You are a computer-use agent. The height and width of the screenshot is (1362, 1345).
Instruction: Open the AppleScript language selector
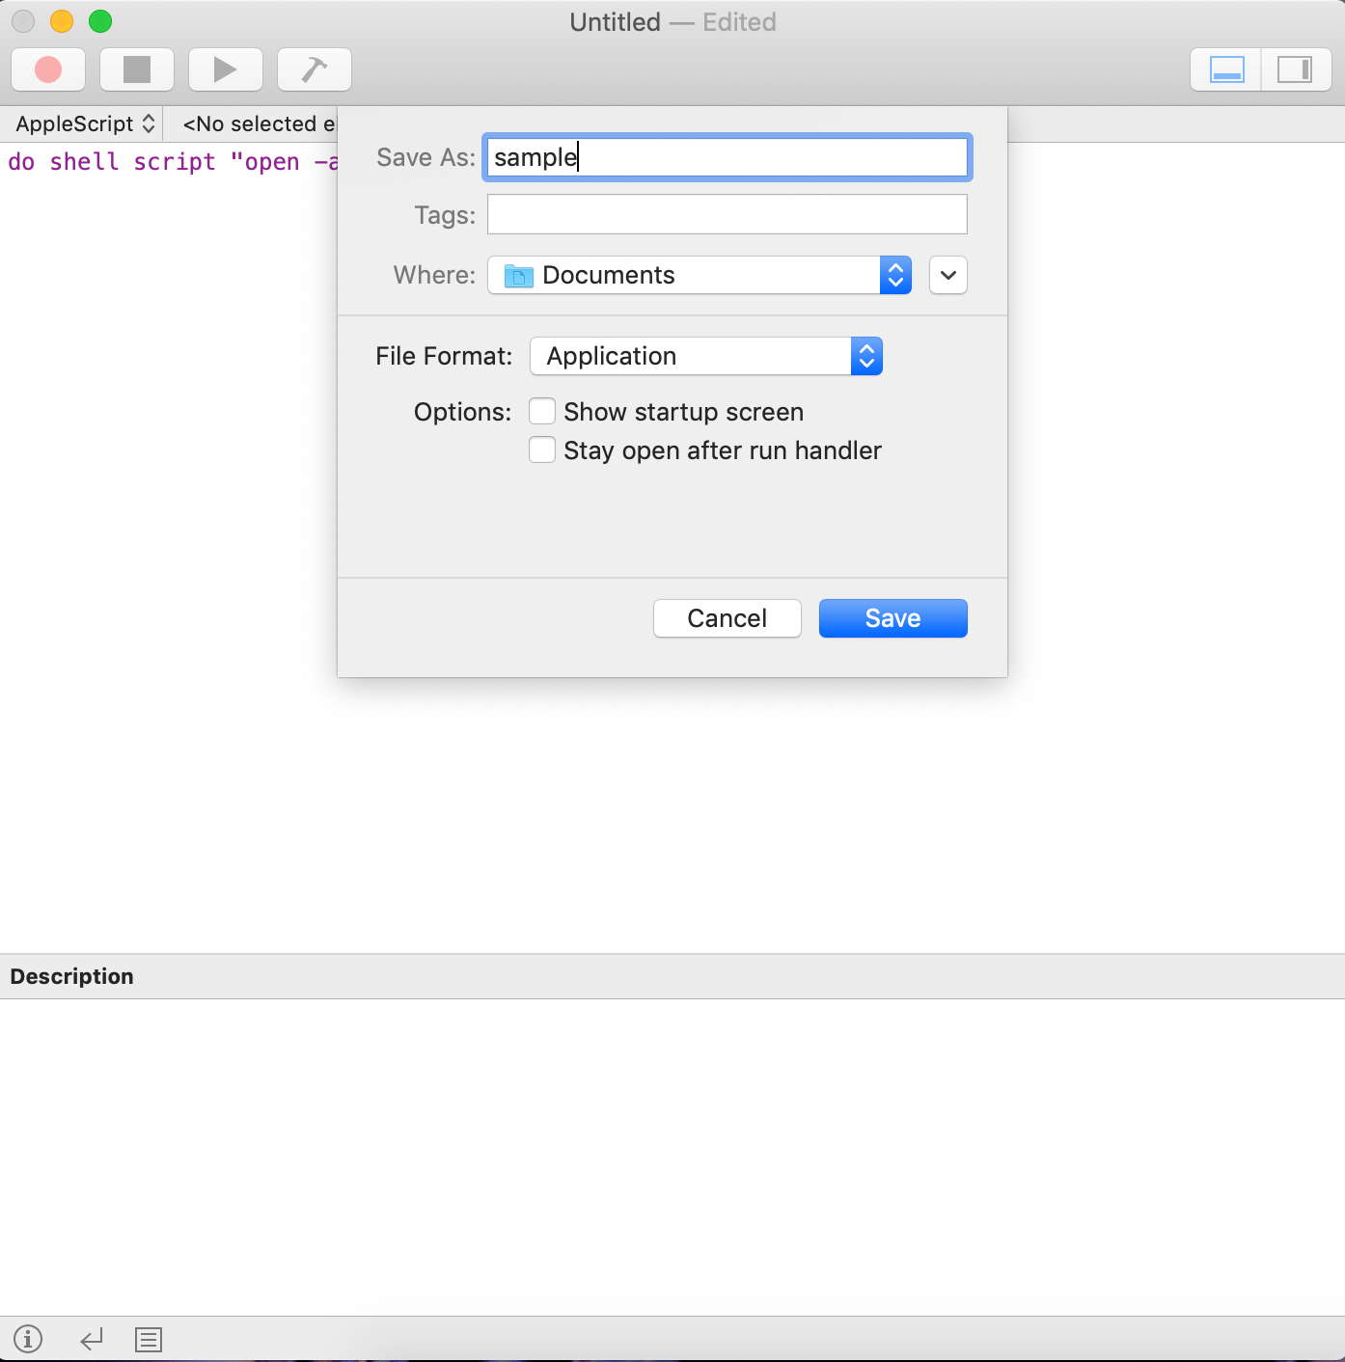click(85, 123)
